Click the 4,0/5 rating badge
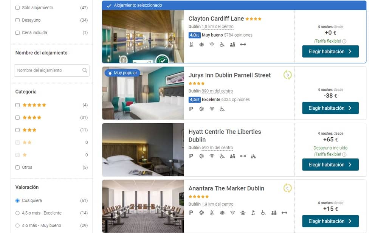378x233 pixels. coord(194,35)
